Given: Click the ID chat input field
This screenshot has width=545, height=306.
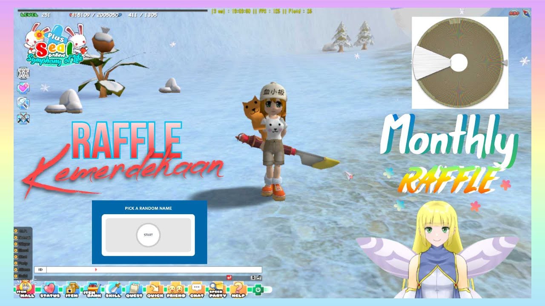Looking at the screenshot, I should point(153,269).
